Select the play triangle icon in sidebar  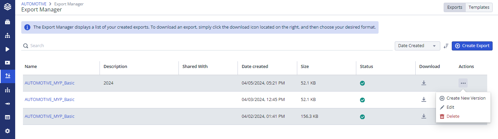(x=7, y=49)
